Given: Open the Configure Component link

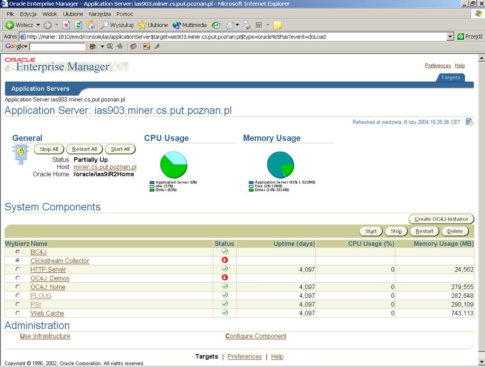Looking at the screenshot, I should tap(256, 336).
